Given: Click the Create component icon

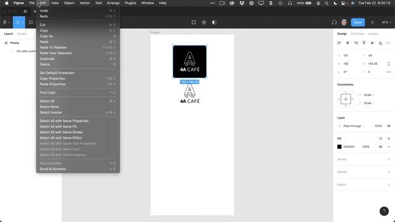Looking at the screenshot, I should click(x=204, y=22).
